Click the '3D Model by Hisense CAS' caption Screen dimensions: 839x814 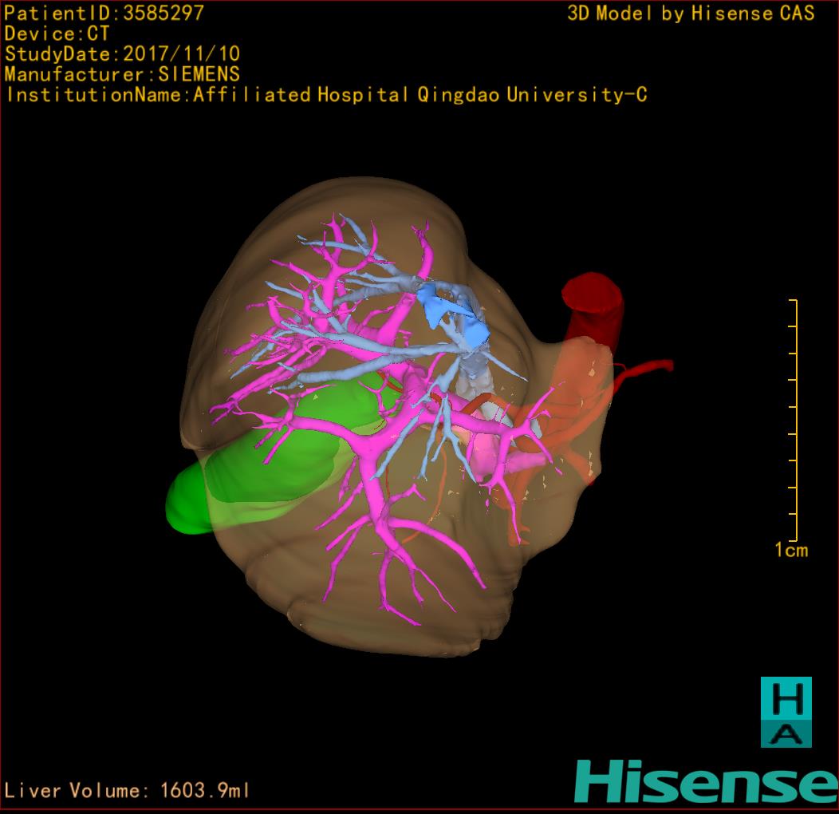click(x=691, y=13)
